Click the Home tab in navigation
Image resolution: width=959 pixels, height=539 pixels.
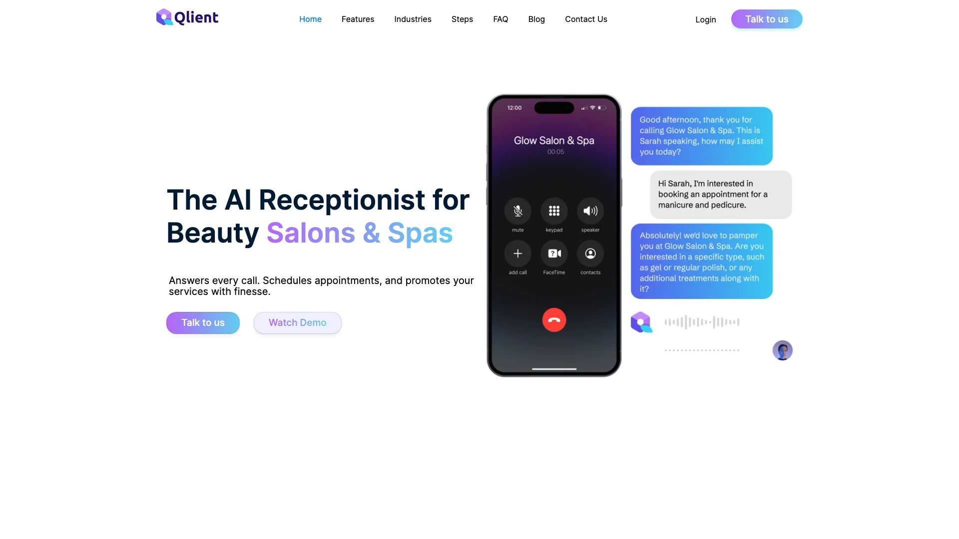pos(310,18)
